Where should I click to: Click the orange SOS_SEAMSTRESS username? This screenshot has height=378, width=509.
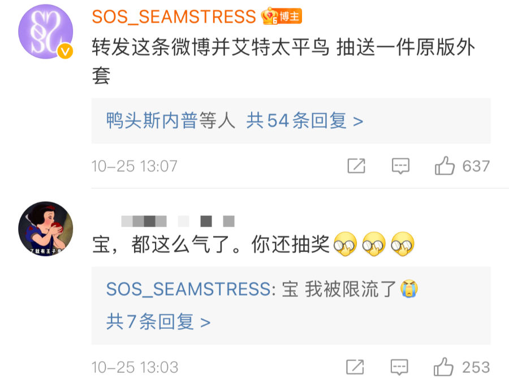[174, 16]
